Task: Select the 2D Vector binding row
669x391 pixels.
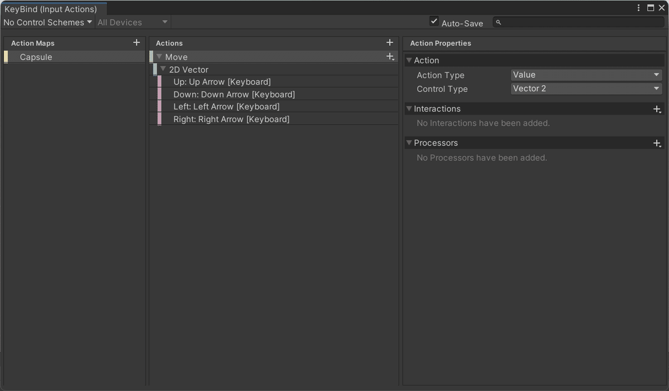Action: pyautogui.click(x=274, y=70)
